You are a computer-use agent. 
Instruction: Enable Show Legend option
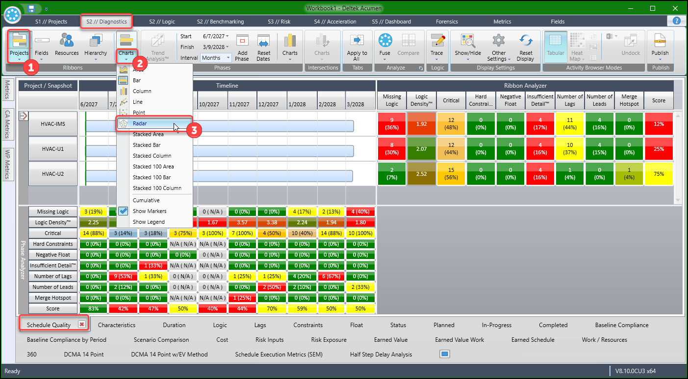pyautogui.click(x=149, y=222)
